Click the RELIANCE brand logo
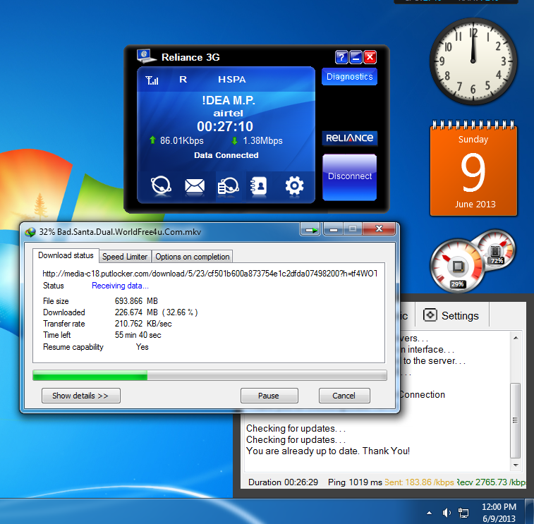The image size is (534, 524). coord(350,138)
